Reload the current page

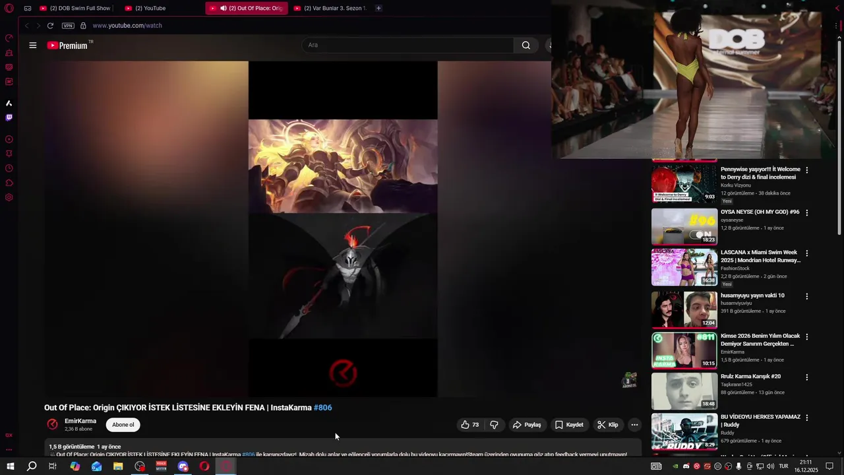click(x=50, y=26)
